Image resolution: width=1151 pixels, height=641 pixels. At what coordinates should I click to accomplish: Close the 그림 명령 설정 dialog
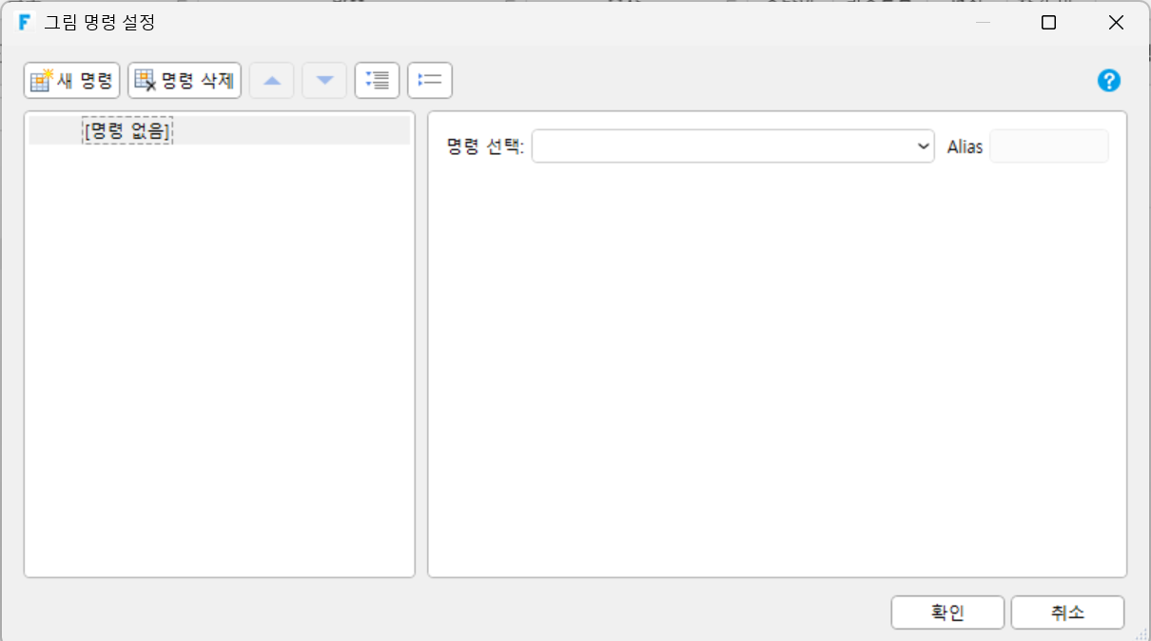tap(1116, 23)
